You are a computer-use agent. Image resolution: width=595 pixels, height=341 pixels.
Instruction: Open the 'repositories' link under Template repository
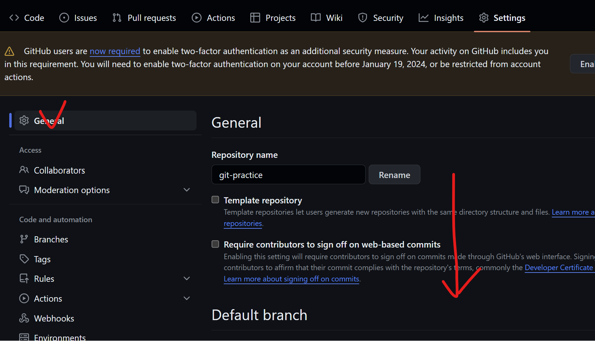(243, 224)
